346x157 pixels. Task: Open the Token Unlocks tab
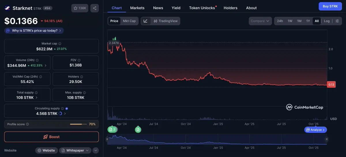click(202, 8)
